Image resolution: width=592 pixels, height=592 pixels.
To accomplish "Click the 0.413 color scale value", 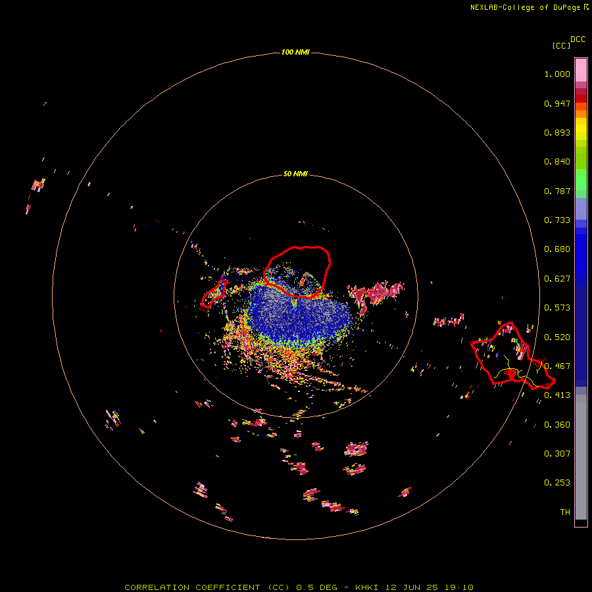I will click(557, 395).
